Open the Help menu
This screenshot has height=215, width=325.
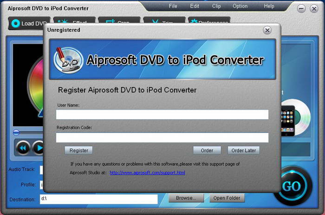(x=269, y=6)
